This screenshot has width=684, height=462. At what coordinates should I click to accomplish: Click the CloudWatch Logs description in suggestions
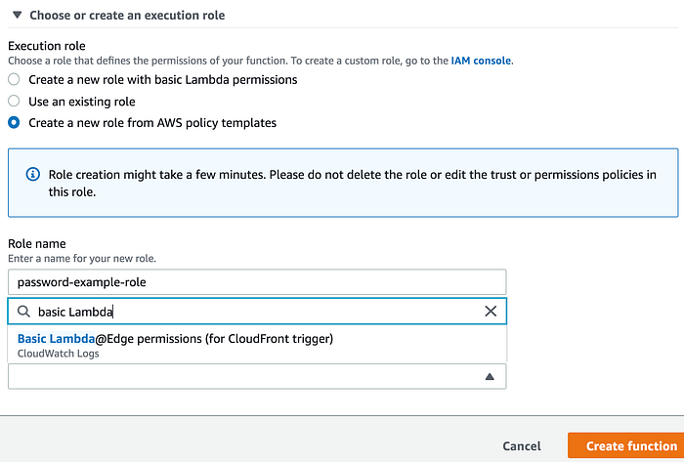tap(58, 354)
